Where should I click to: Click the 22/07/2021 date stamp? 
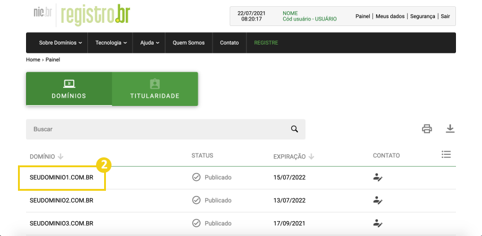[252, 14]
